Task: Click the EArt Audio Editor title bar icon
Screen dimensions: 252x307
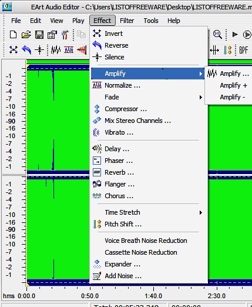Action: point(7,6)
